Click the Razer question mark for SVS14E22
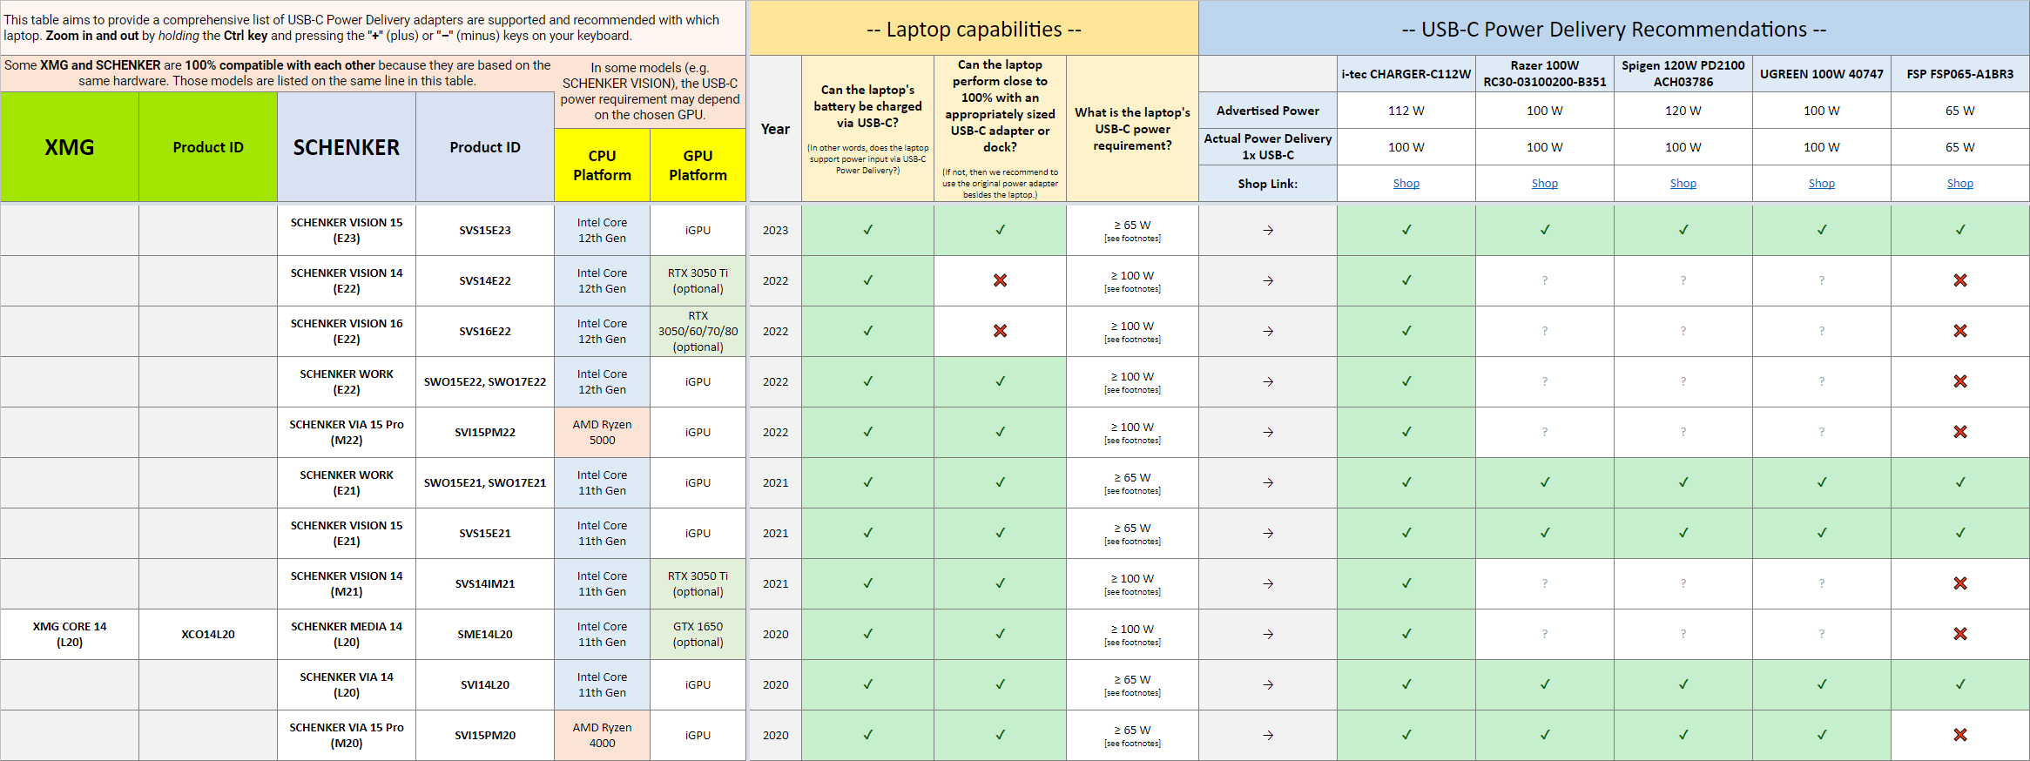 pyautogui.click(x=1545, y=280)
